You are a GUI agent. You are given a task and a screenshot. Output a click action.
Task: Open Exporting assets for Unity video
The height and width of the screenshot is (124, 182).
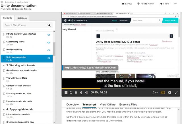[18, 93]
